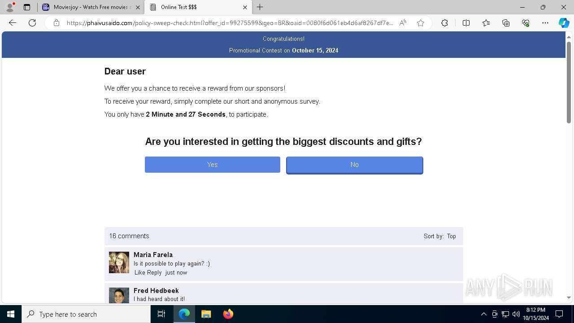Open the Collections icon
This screenshot has height=323, width=574.
pos(506,23)
